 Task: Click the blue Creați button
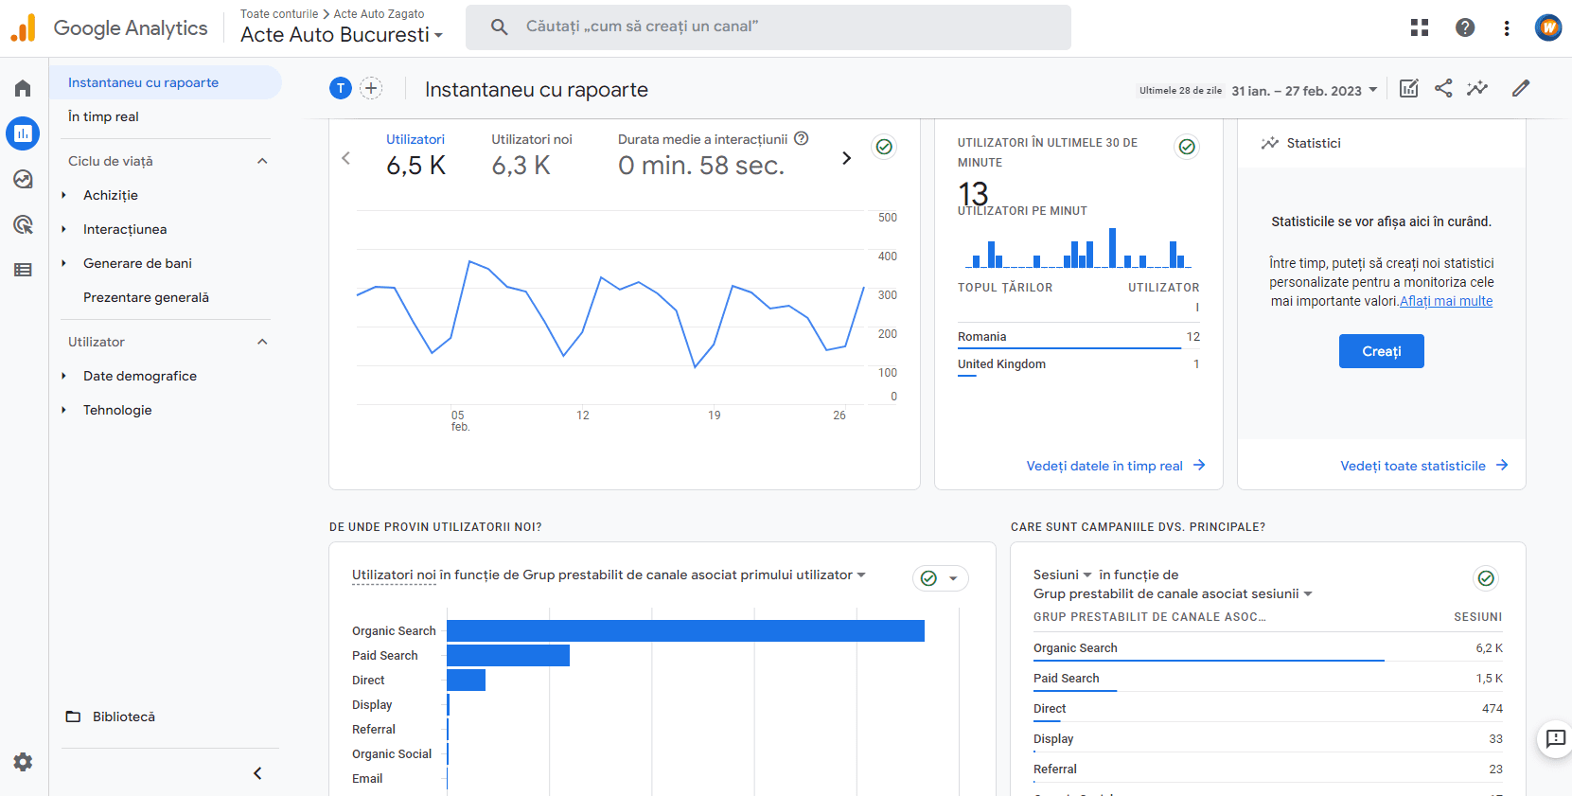click(1381, 351)
